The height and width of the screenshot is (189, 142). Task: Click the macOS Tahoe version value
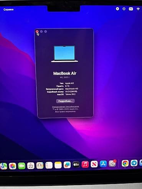coord(70,94)
